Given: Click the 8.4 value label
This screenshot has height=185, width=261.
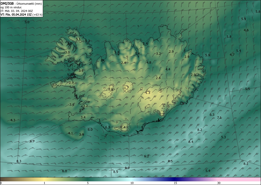Looking at the screenshot, I should click(191, 142).
